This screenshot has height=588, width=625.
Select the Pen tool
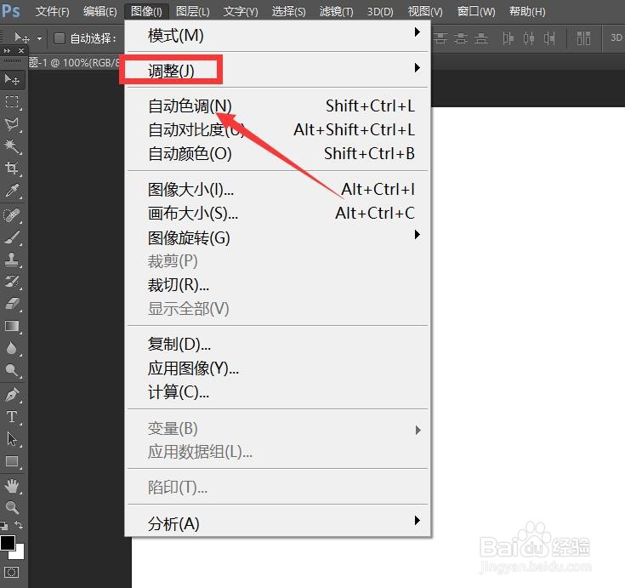(12, 395)
